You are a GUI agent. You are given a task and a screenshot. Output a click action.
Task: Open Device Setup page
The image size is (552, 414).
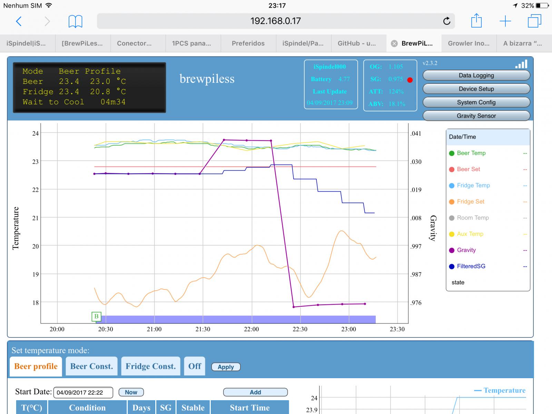tap(476, 89)
